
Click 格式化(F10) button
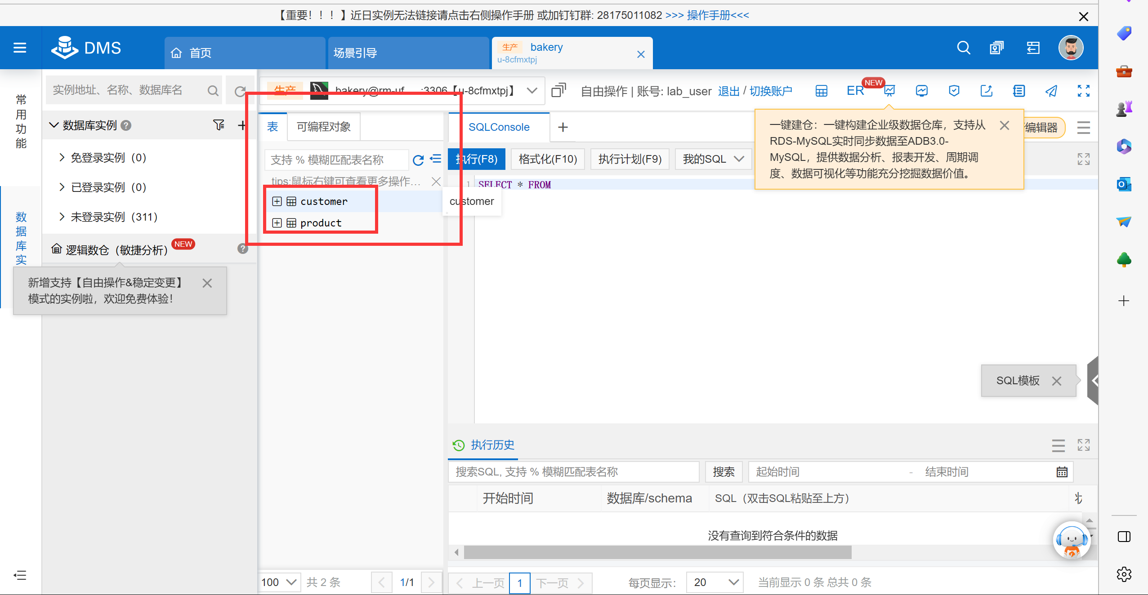[x=548, y=159]
